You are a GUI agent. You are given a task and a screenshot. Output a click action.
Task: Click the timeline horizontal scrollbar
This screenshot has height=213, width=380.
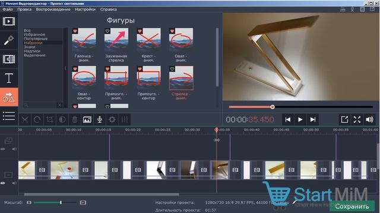click(102, 194)
